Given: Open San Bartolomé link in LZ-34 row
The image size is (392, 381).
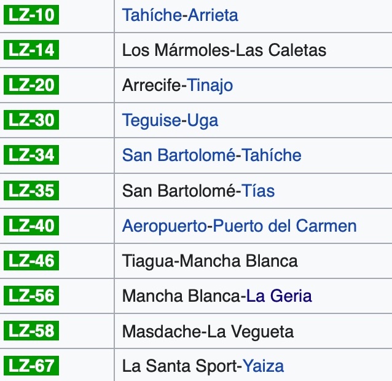Looking at the screenshot, I should [x=178, y=155].
